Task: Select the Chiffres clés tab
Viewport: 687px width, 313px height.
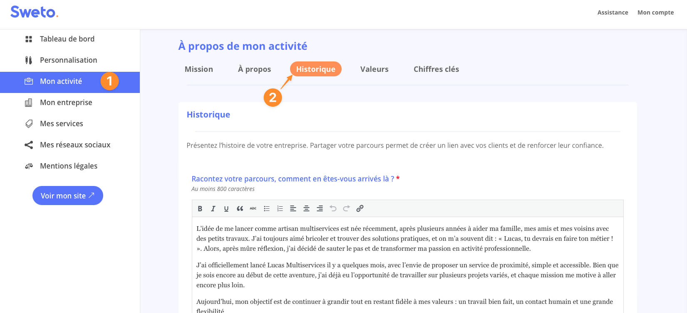Action: (436, 69)
